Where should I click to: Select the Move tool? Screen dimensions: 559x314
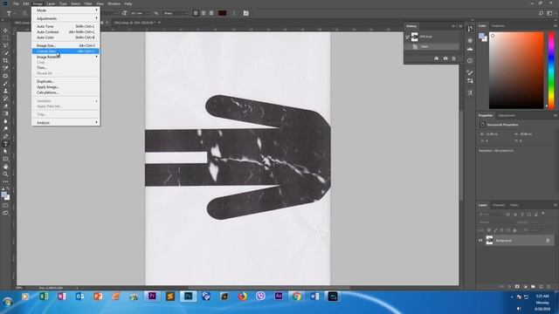[x=5, y=31]
